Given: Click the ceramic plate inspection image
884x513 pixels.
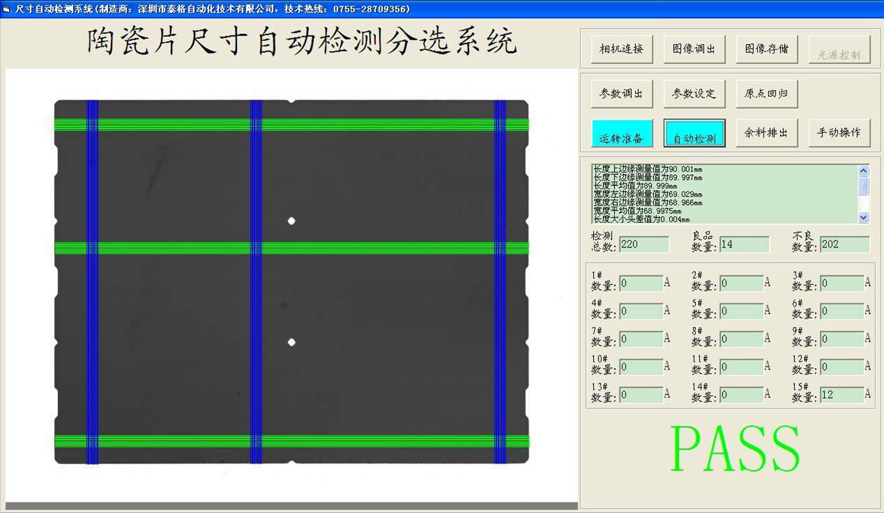Looking at the screenshot, I should click(x=291, y=282).
